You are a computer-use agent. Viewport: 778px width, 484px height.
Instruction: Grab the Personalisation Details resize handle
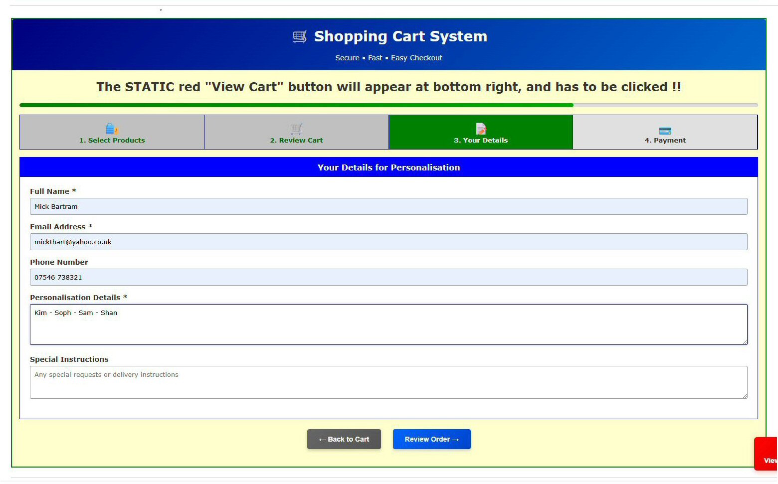(745, 342)
